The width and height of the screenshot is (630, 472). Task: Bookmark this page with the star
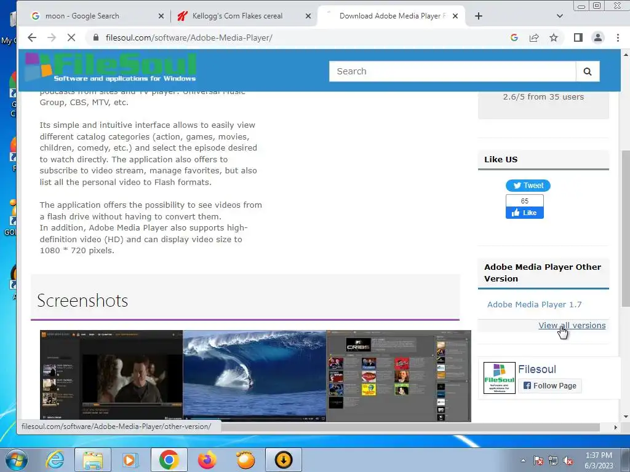554,37
